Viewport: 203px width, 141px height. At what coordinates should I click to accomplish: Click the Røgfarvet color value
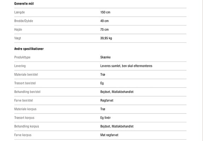(x=107, y=100)
